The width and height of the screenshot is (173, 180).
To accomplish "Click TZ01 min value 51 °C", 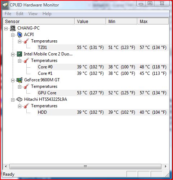I will [121, 48].
